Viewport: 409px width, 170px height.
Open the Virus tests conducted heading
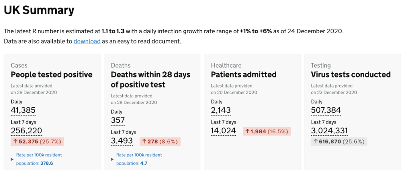click(x=350, y=74)
